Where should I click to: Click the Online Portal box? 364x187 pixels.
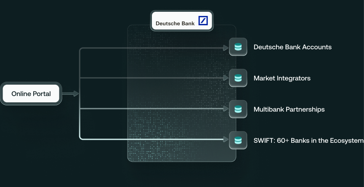[x=31, y=93]
